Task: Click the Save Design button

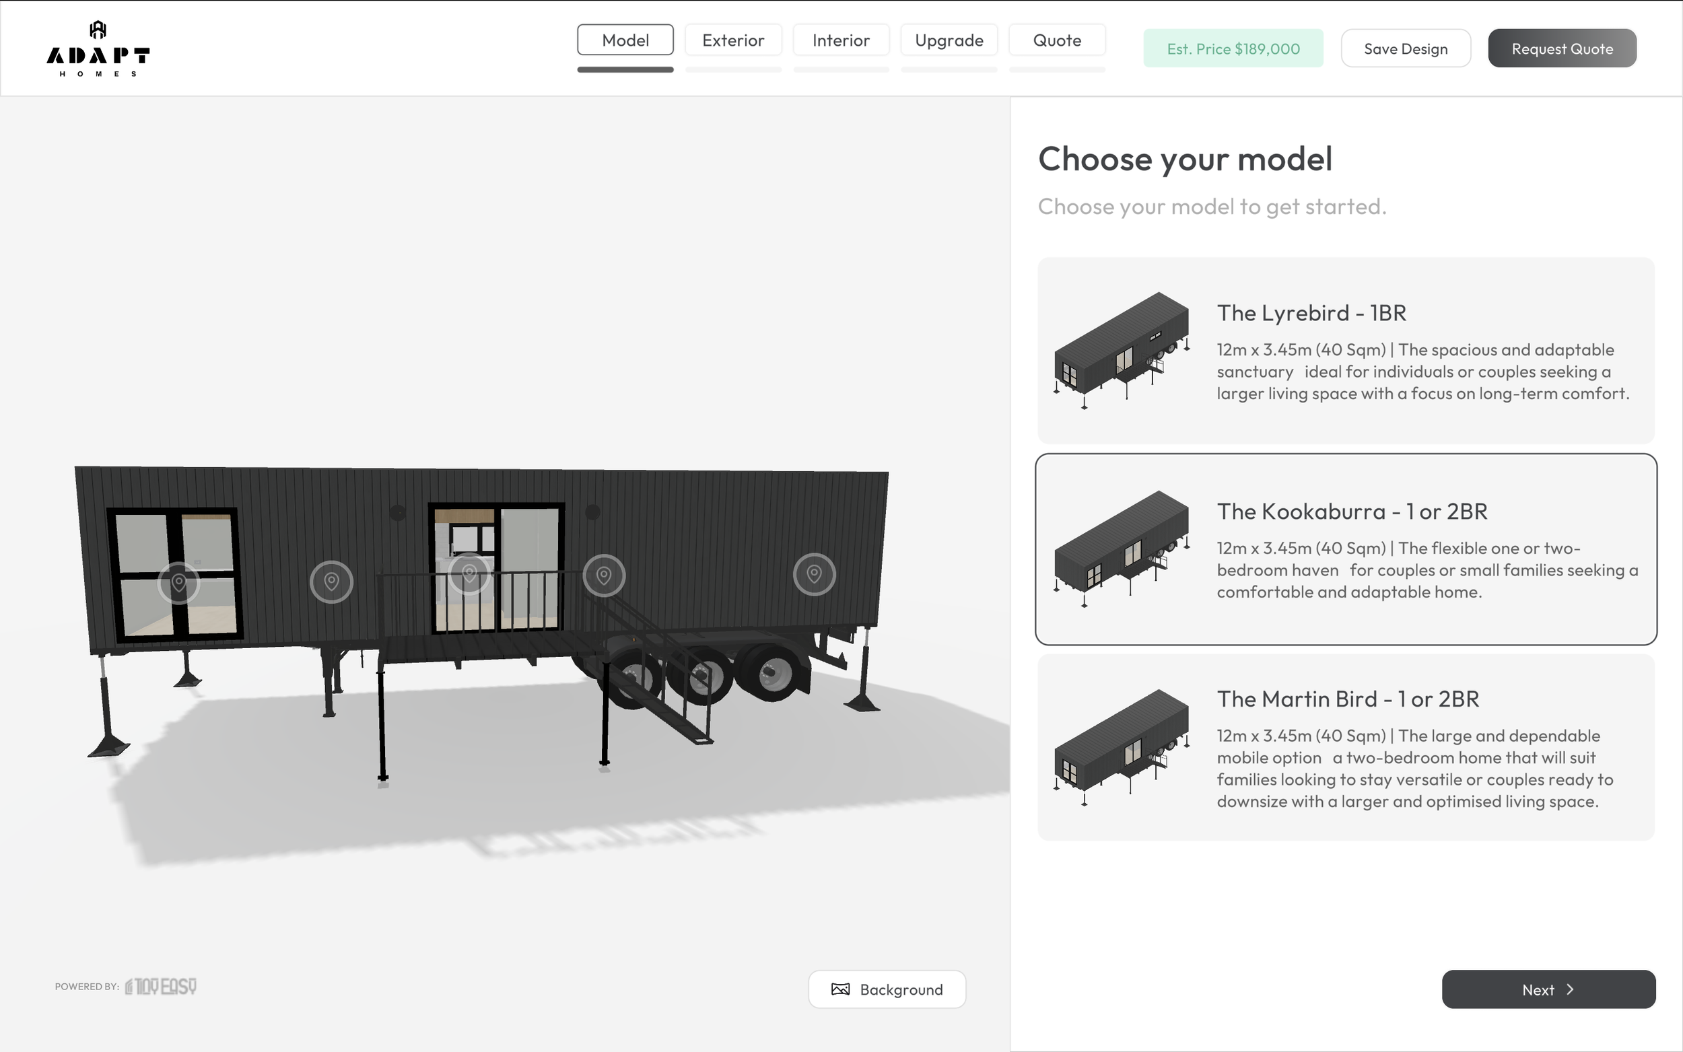Action: pyautogui.click(x=1406, y=48)
